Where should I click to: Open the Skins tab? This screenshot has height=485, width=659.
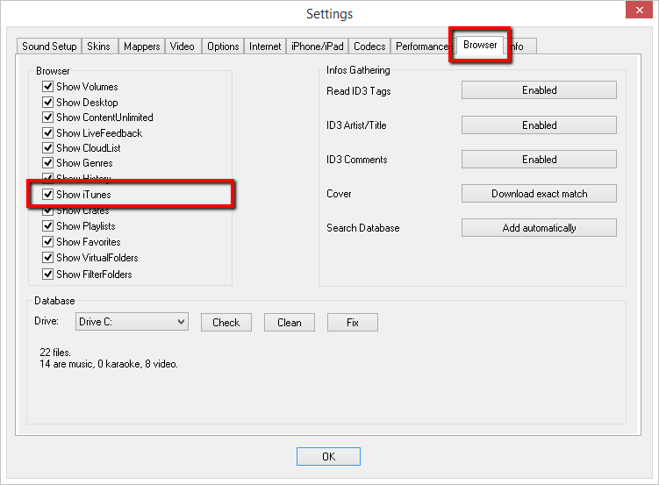click(x=98, y=46)
